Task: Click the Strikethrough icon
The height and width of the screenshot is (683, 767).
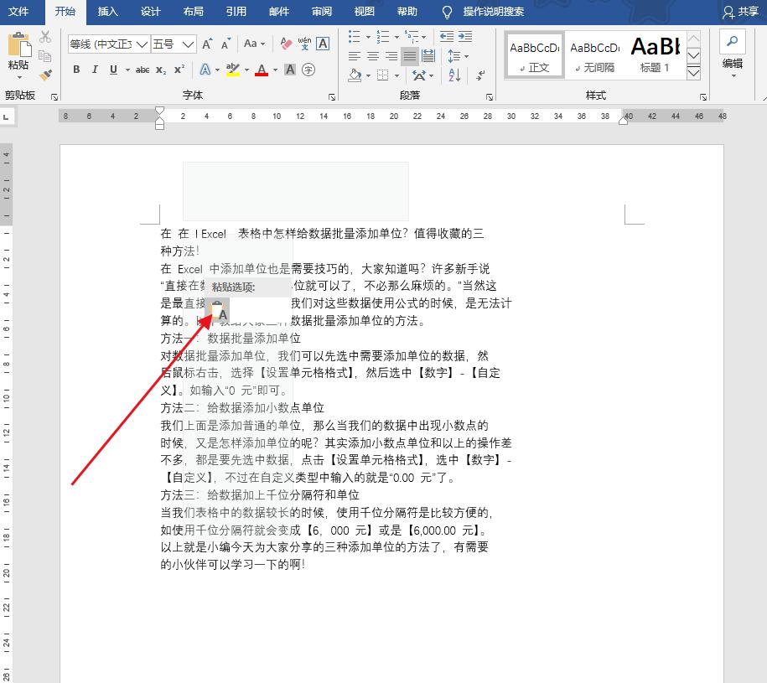Action: [142, 70]
